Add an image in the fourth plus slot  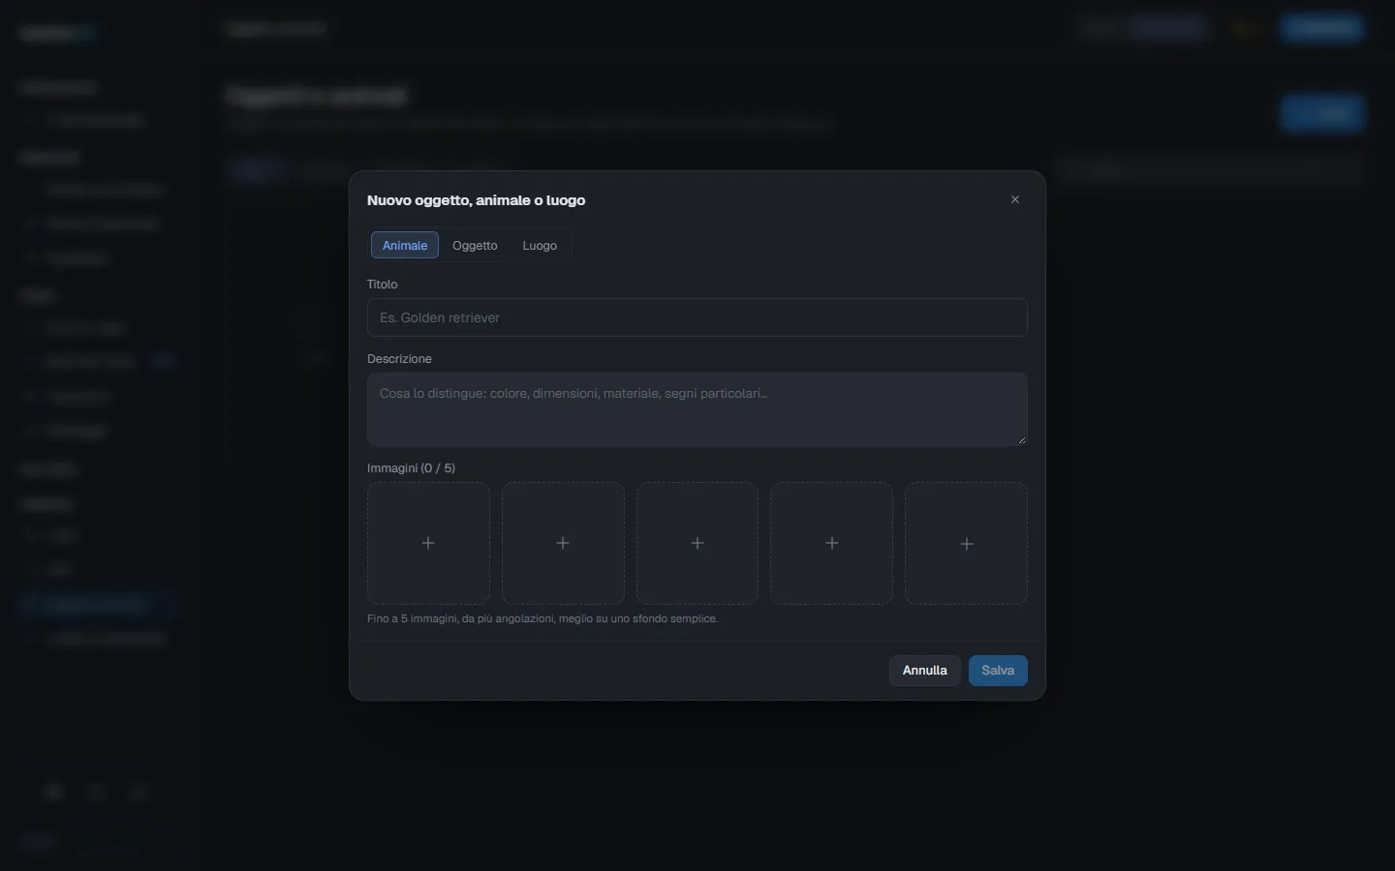click(x=831, y=544)
